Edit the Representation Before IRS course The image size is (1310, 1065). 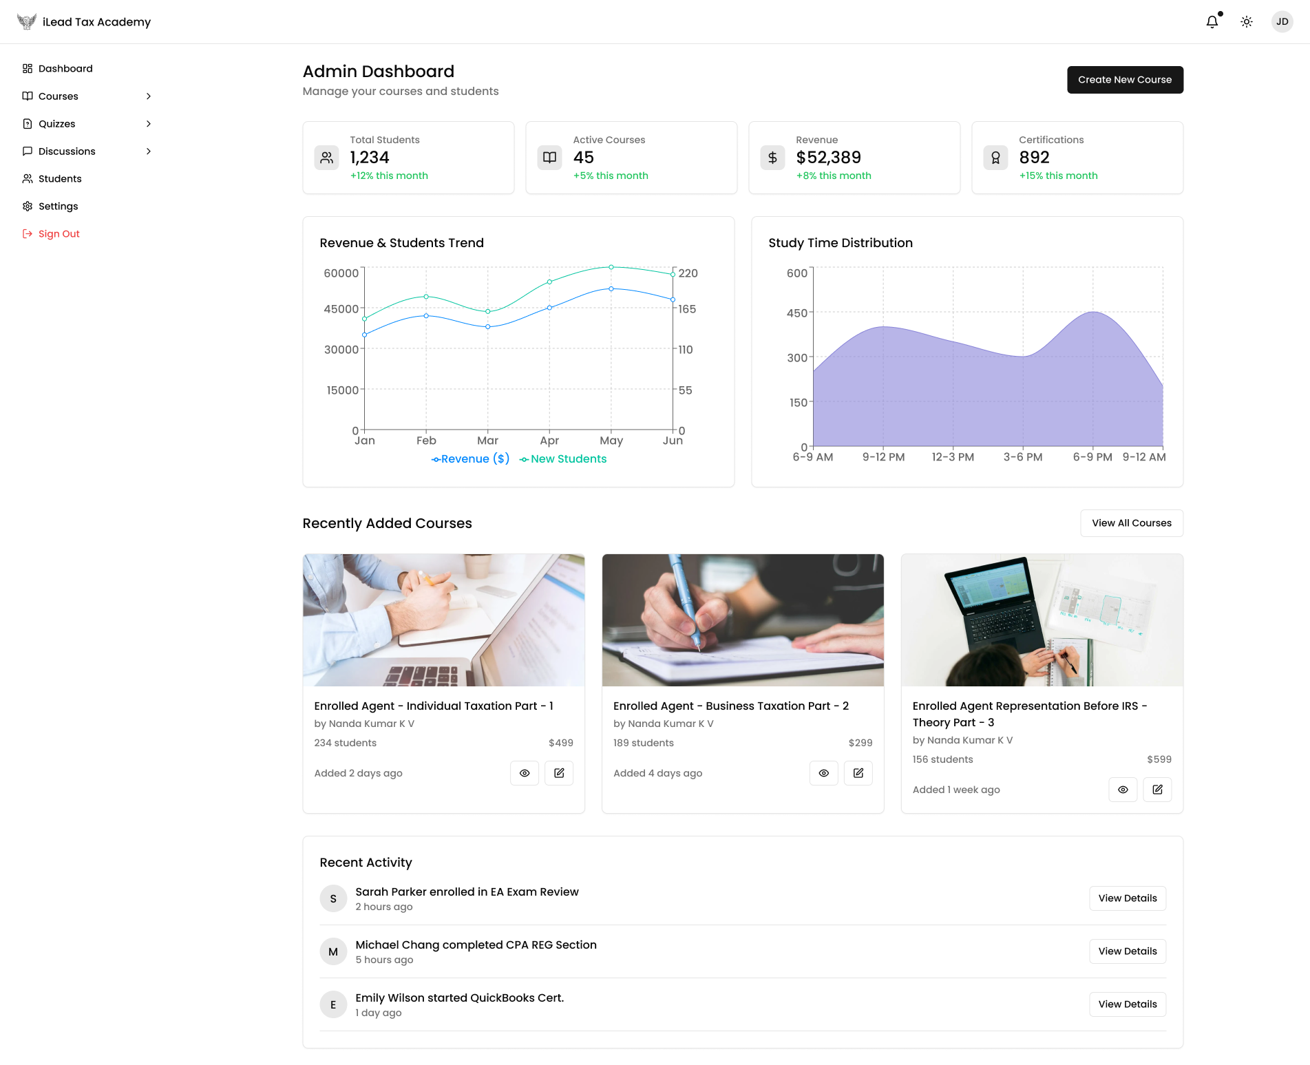[x=1157, y=790]
